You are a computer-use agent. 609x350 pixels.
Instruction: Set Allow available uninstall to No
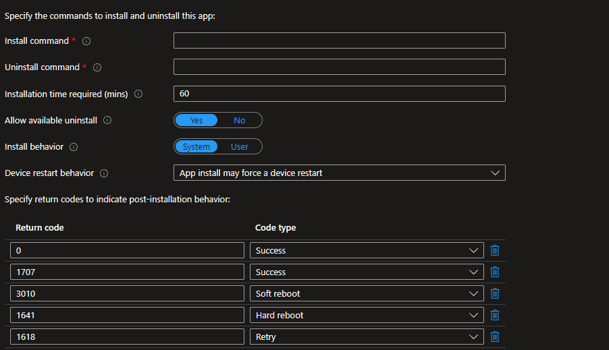pos(239,120)
